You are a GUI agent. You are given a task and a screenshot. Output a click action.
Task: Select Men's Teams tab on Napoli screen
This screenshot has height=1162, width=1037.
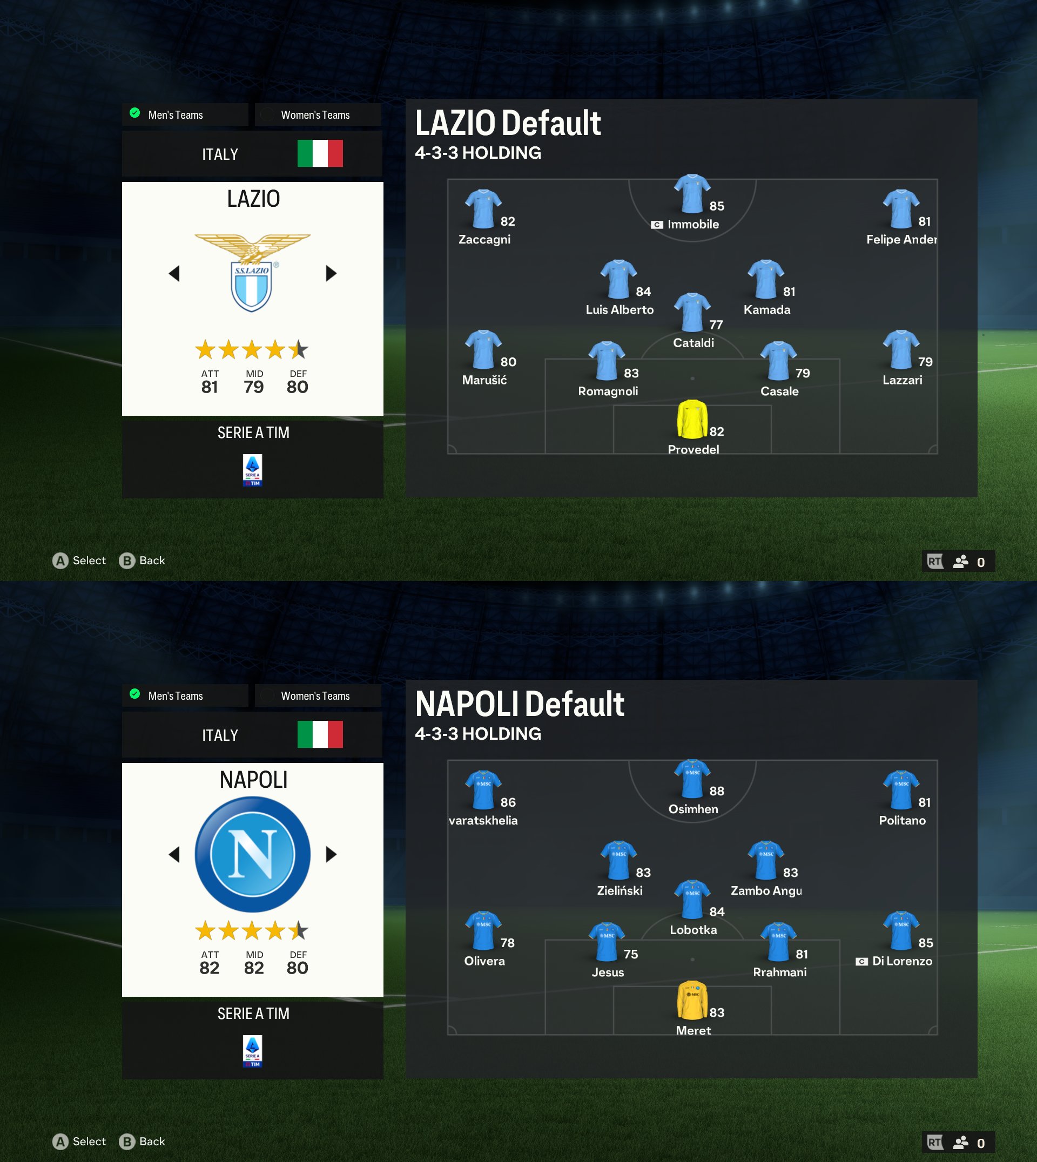pyautogui.click(x=177, y=694)
